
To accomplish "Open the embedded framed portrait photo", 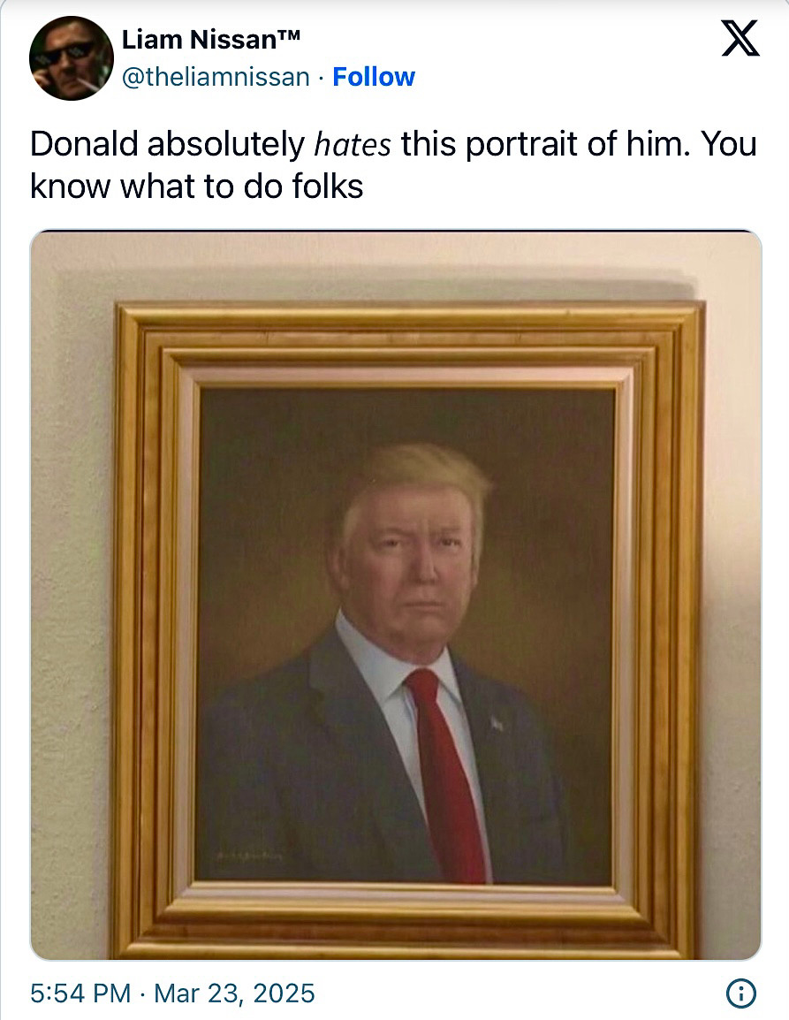I will click(x=396, y=595).
